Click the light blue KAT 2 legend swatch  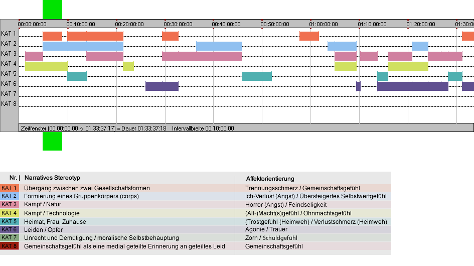pyautogui.click(x=10, y=196)
